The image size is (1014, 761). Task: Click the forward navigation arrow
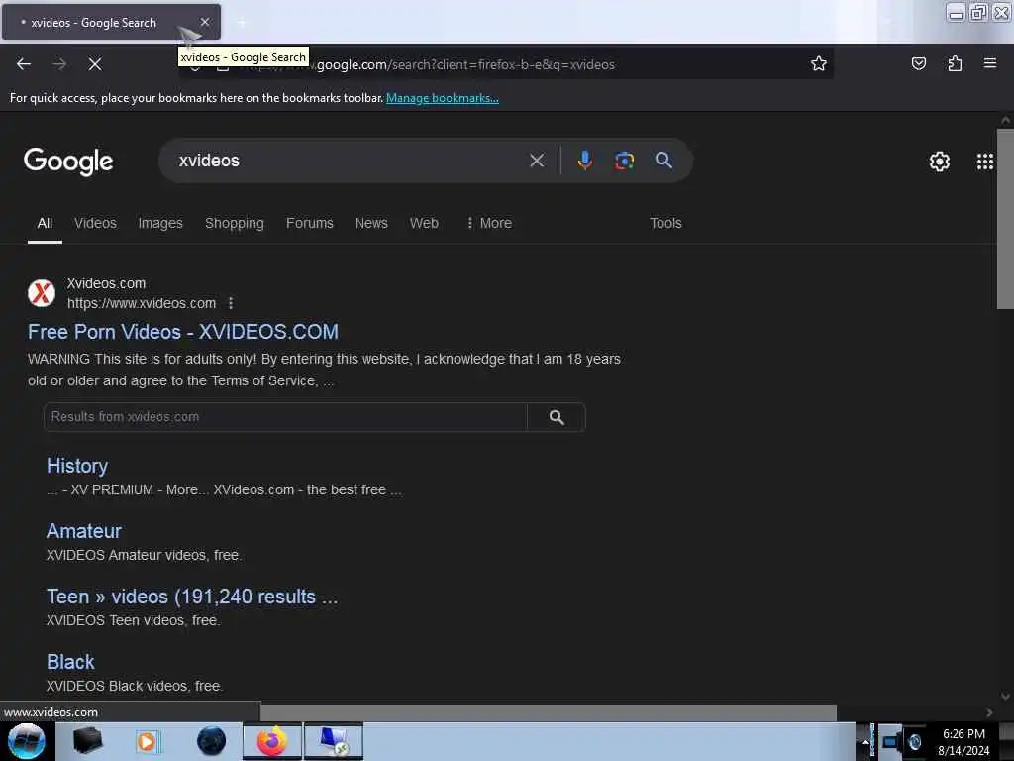(59, 64)
